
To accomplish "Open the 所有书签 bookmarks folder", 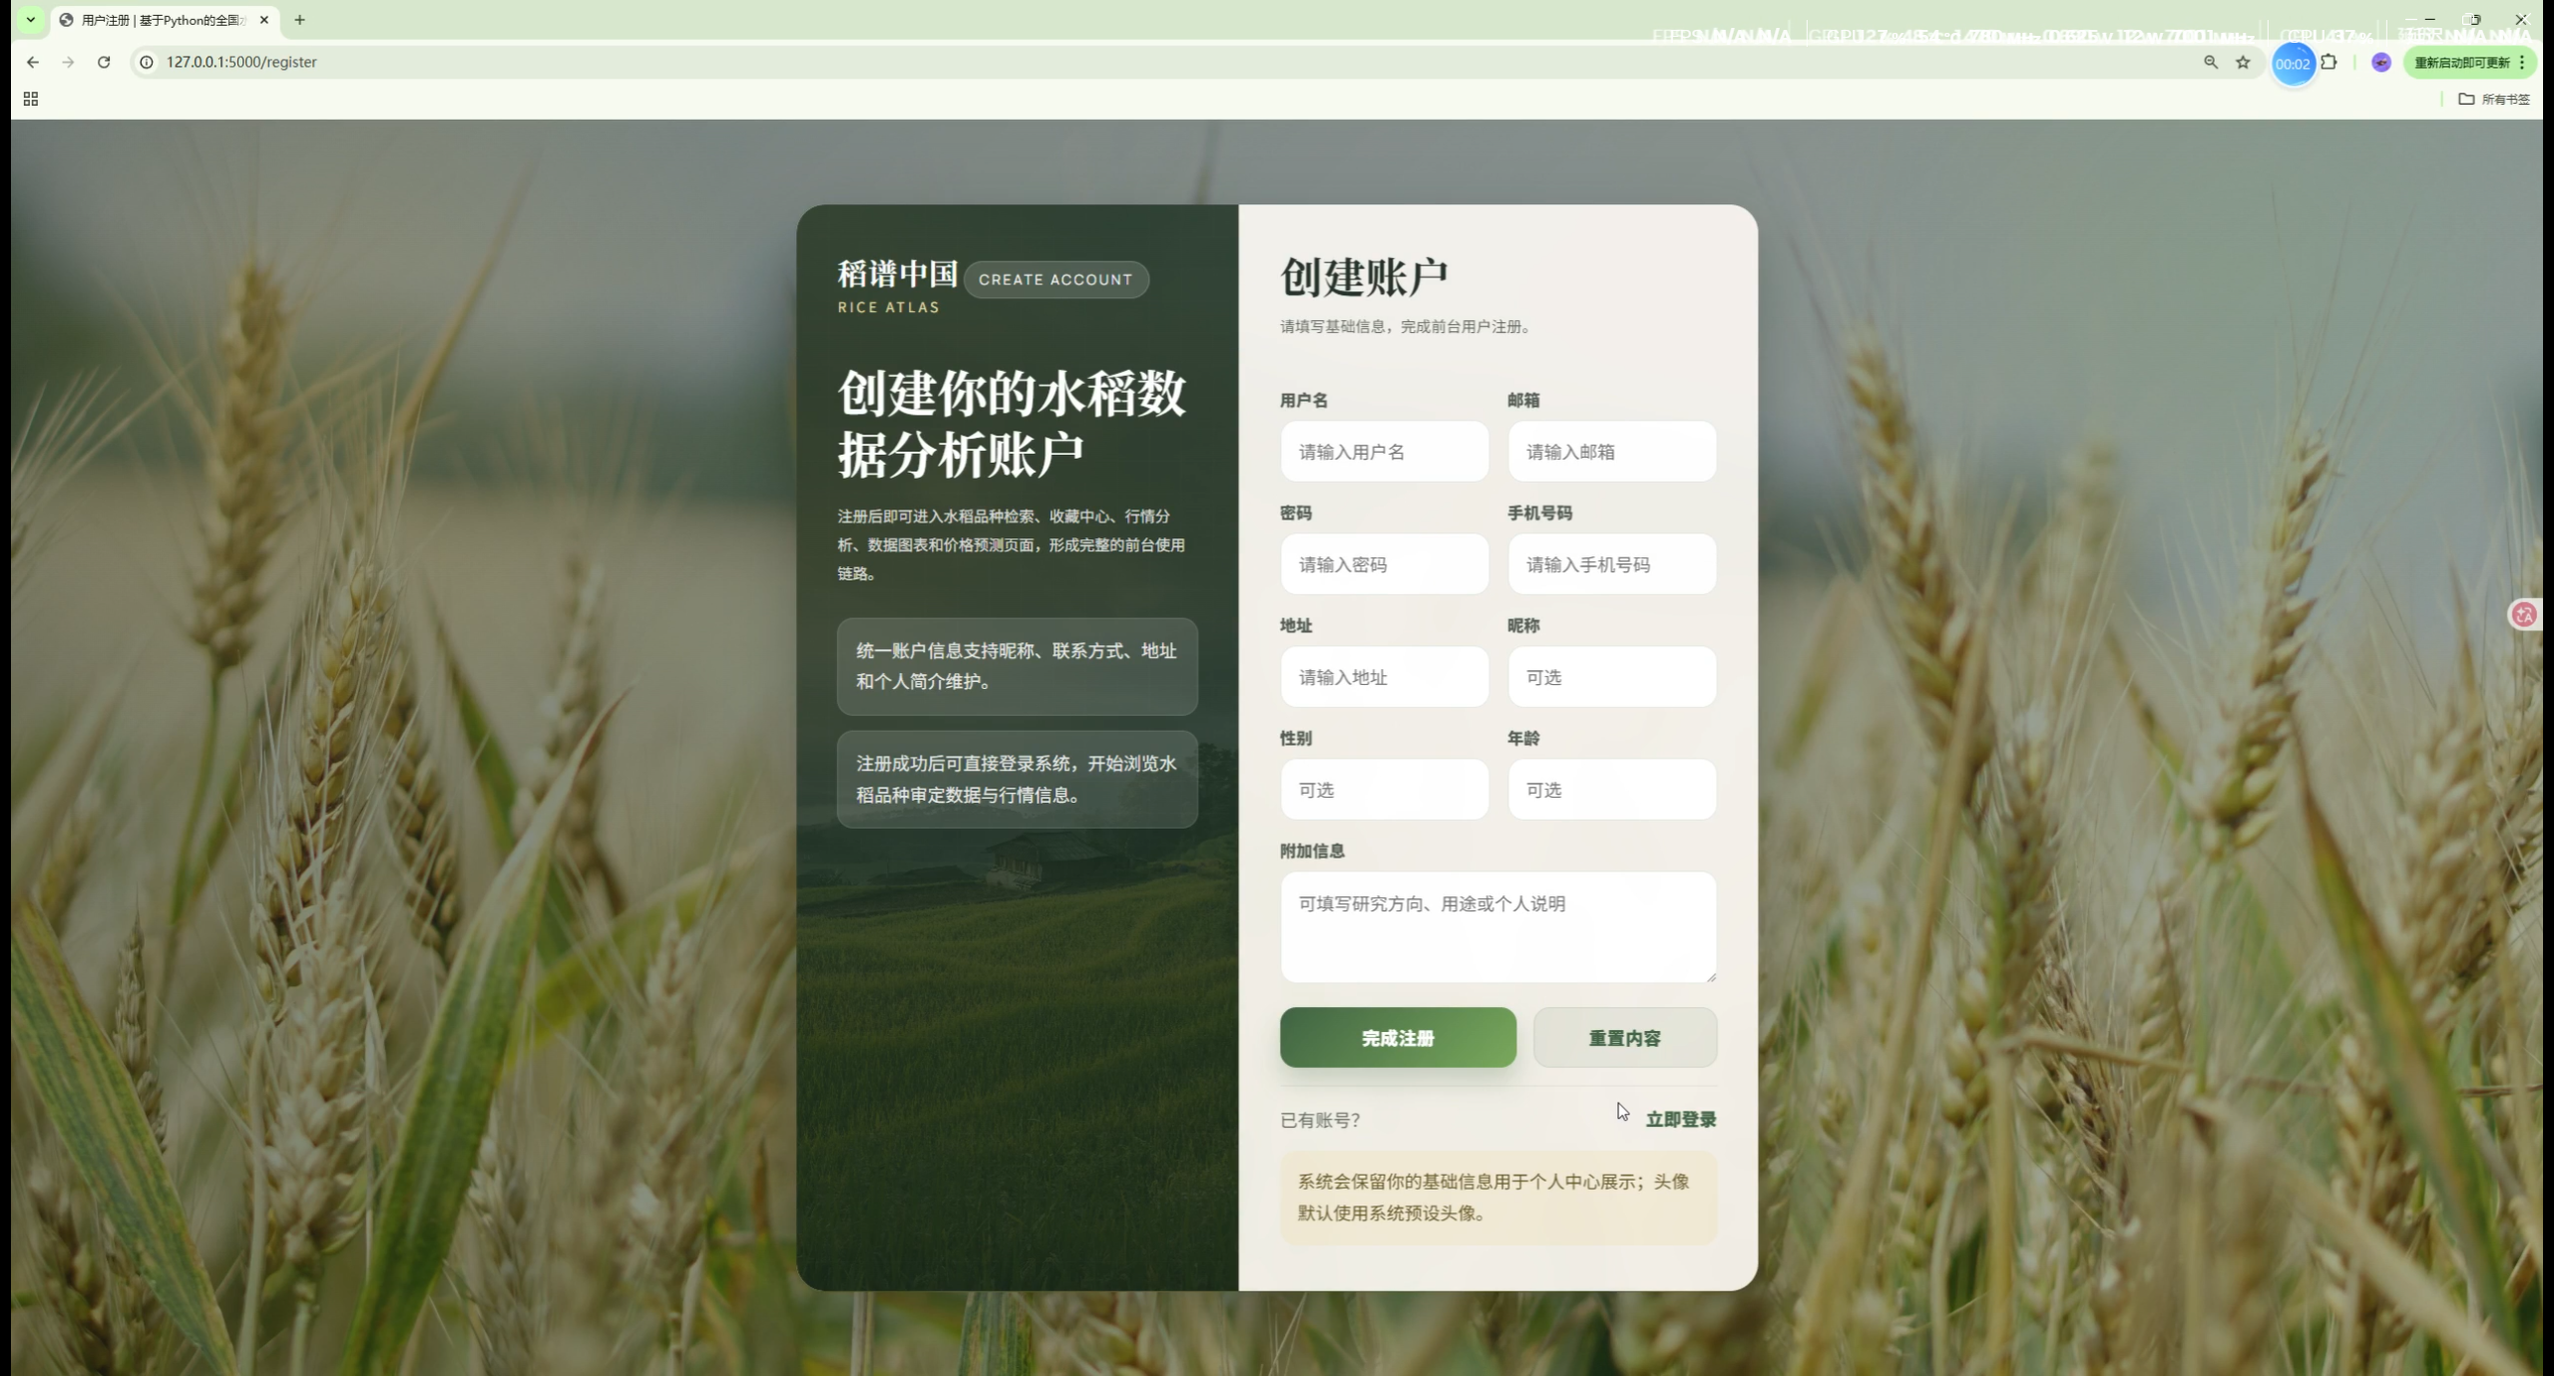I will tap(2493, 99).
